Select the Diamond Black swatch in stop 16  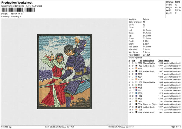tap(136, 104)
